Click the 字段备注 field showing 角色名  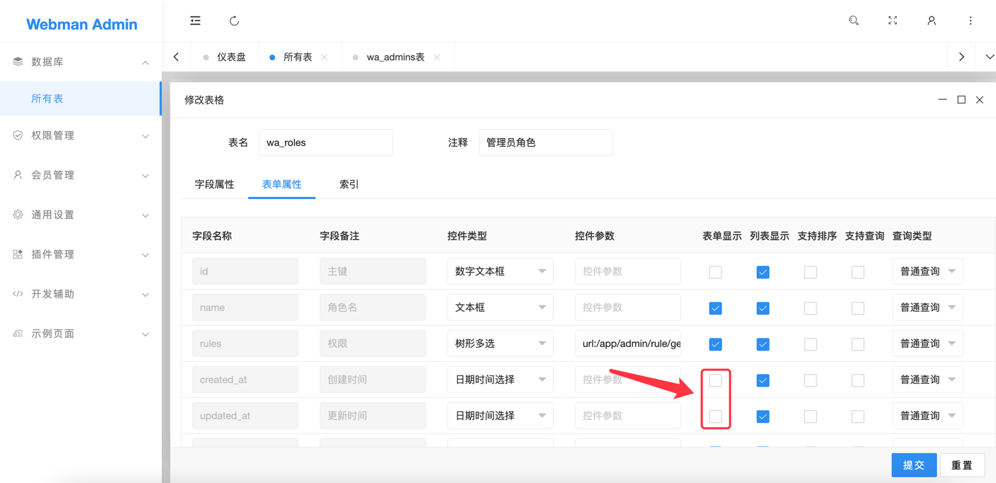[x=373, y=307]
